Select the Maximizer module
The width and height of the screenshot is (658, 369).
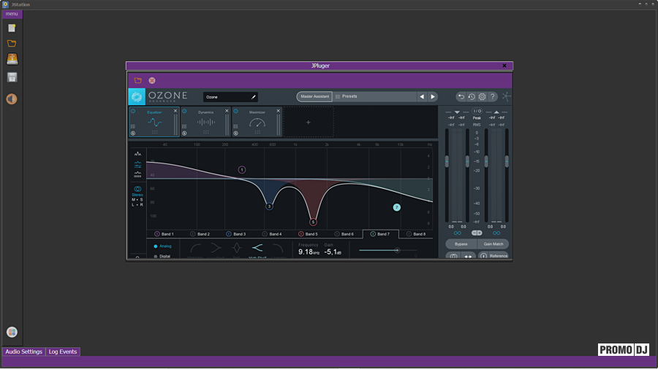257,122
